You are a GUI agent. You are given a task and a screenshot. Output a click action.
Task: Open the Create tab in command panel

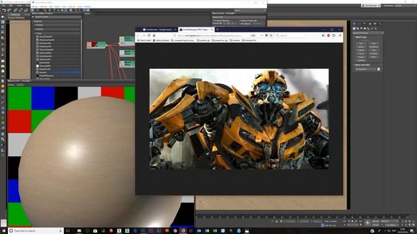[x=354, y=24]
